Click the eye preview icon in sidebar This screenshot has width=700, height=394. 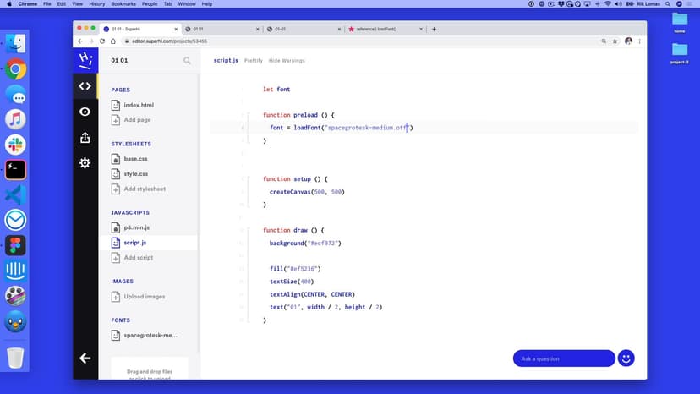tap(85, 112)
